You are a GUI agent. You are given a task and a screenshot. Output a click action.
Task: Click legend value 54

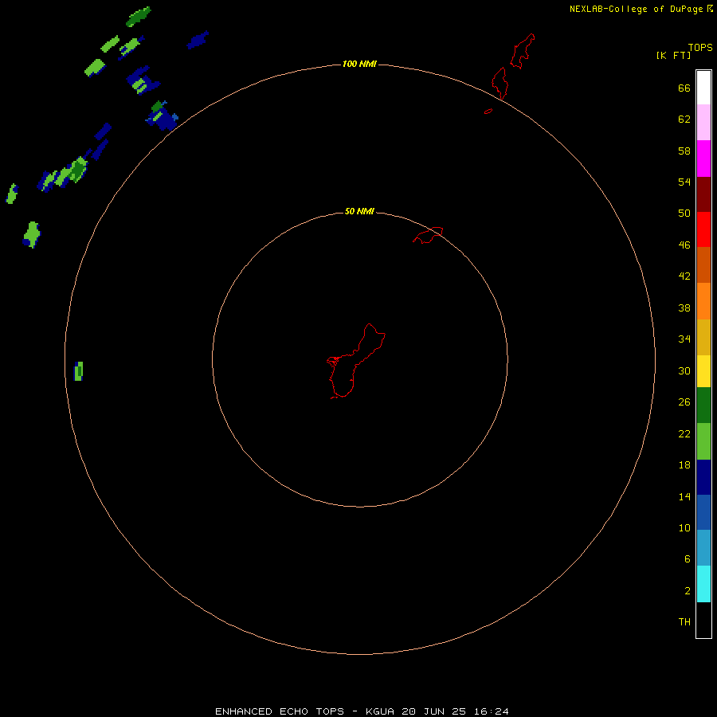coord(684,182)
